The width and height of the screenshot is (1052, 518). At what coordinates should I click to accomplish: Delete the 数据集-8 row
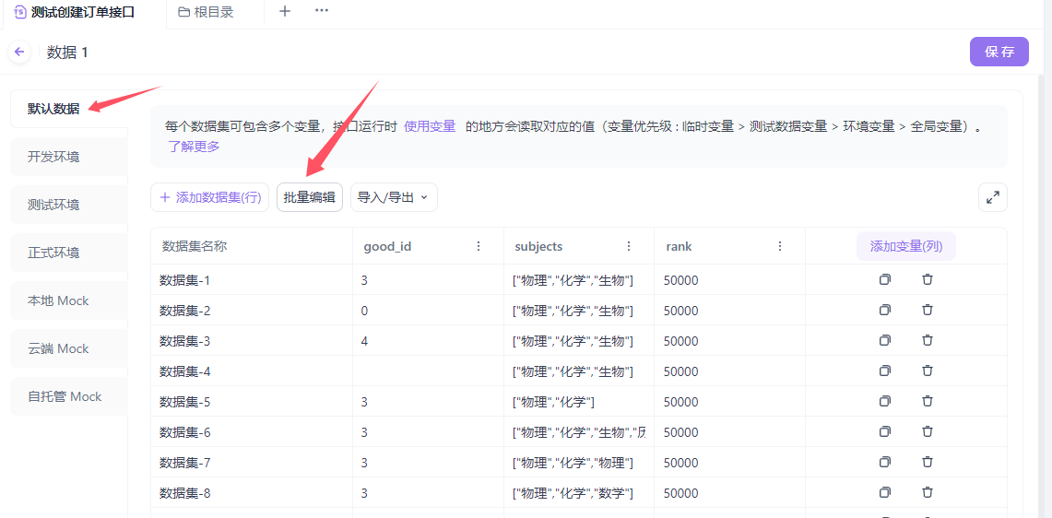pyautogui.click(x=928, y=493)
